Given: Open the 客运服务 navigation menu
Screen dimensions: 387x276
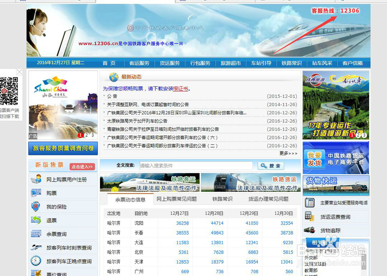Looking at the screenshot, I should 139,63.
